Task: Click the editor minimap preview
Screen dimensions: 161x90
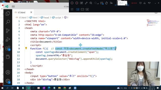Action: [x=153, y=23]
